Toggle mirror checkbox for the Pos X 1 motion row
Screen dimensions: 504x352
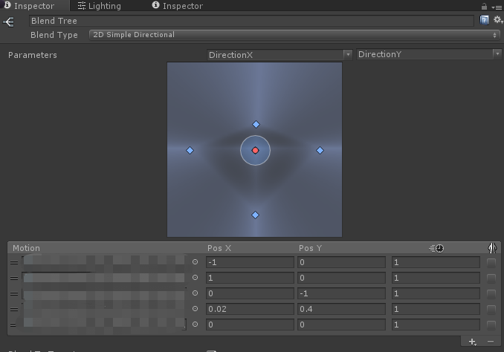pos(491,278)
